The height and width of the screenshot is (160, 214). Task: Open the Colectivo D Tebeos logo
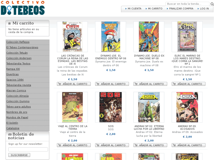(x=23, y=8)
